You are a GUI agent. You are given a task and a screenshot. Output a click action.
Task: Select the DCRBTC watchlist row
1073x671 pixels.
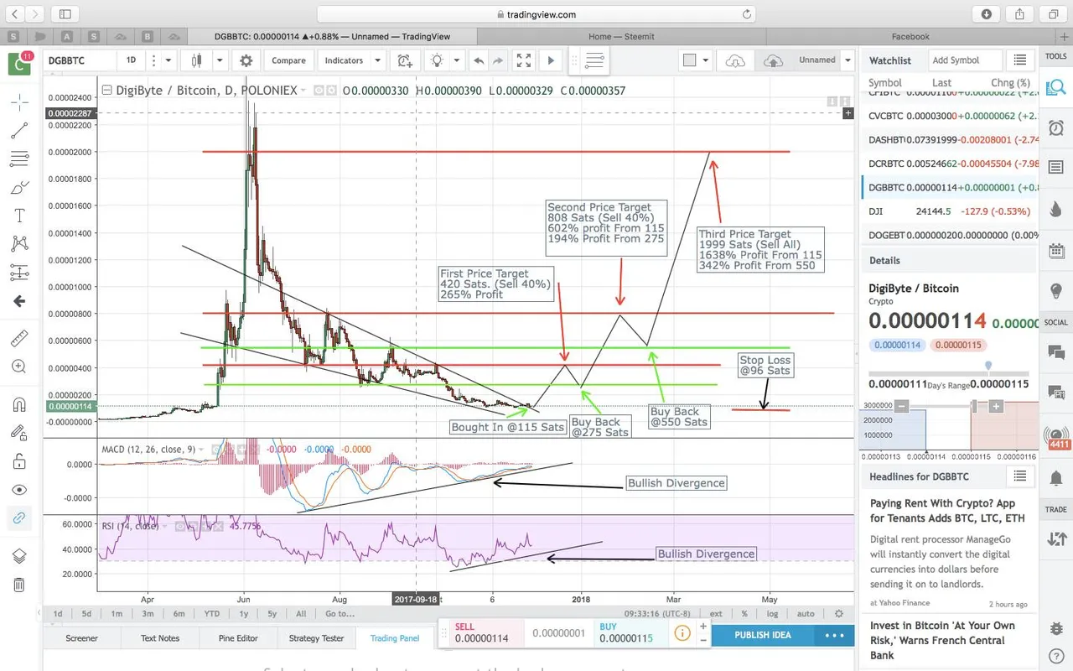point(949,163)
